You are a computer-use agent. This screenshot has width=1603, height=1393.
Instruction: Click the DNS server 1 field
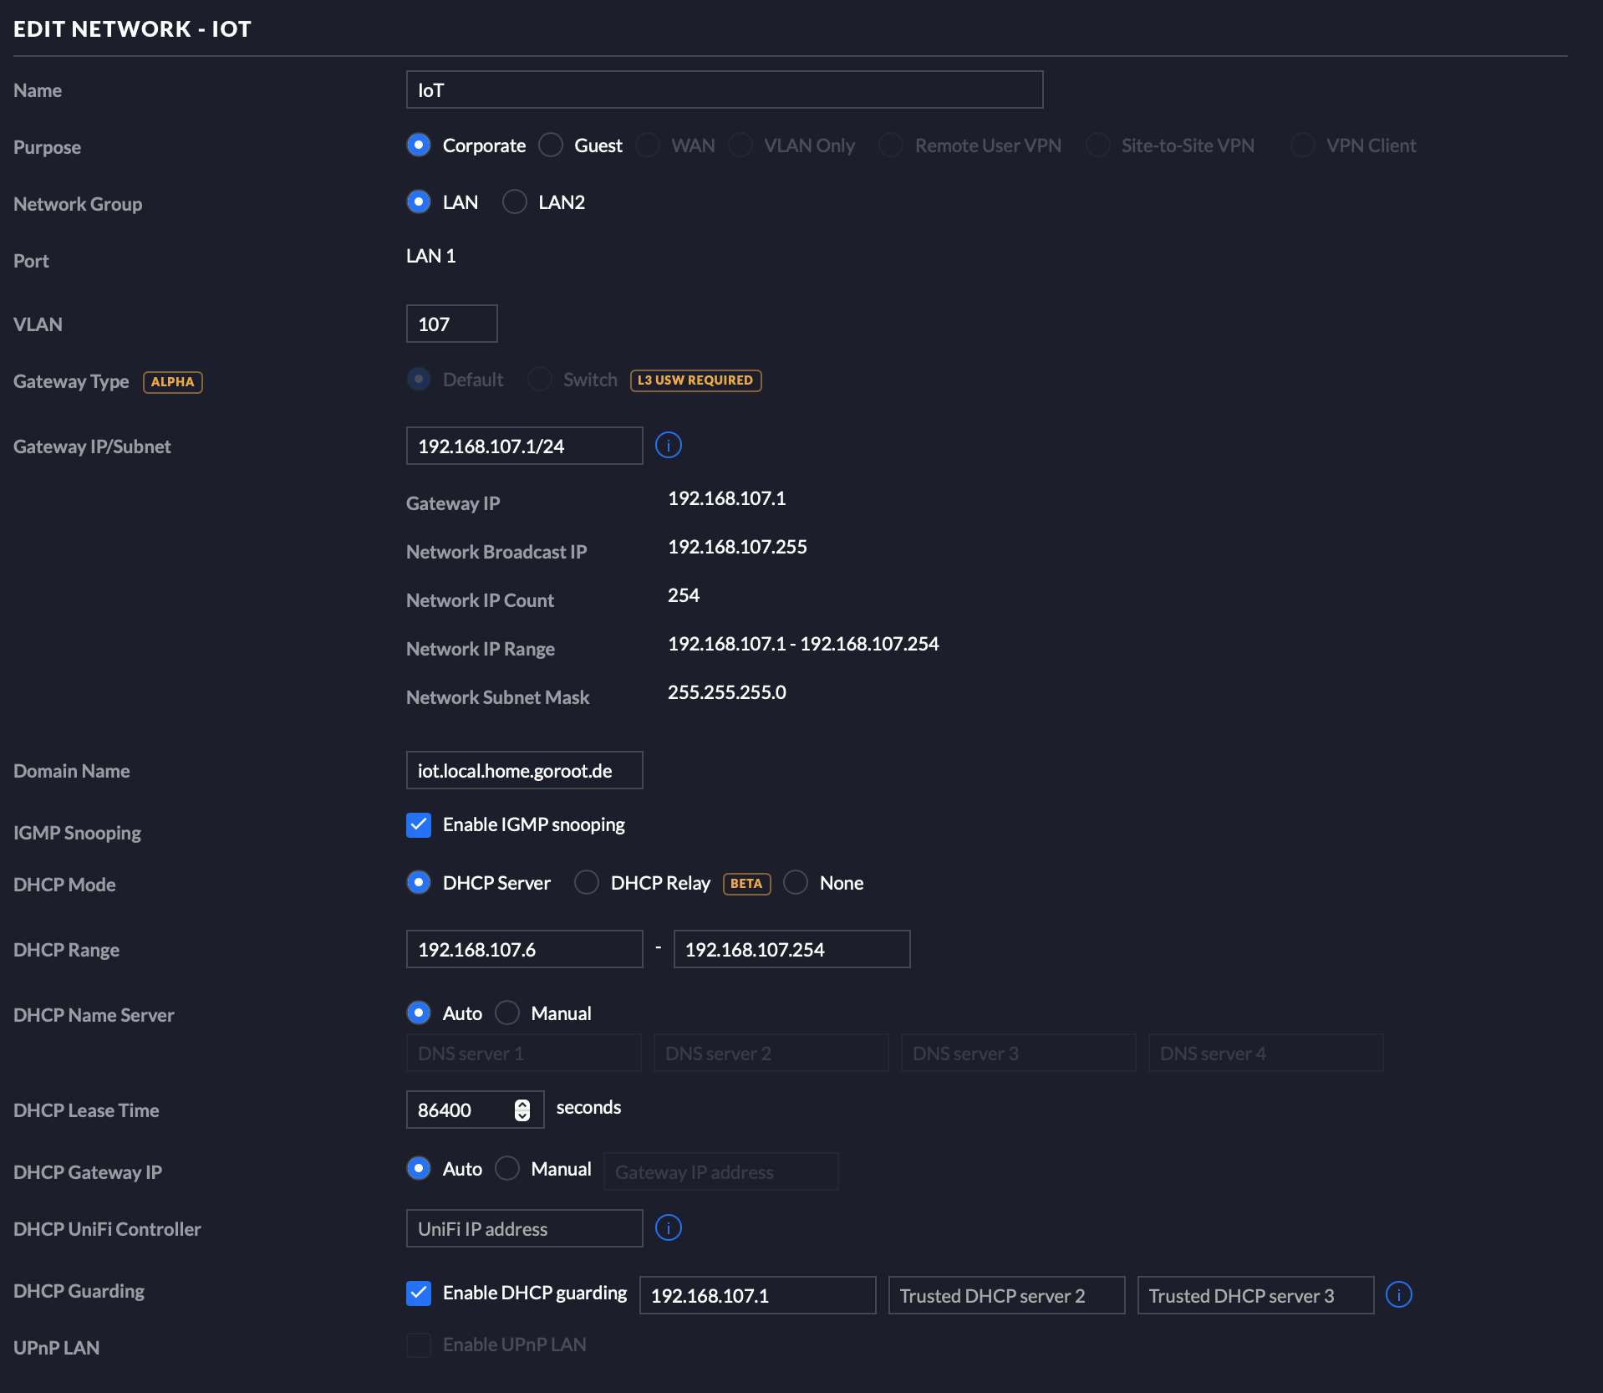pos(524,1053)
